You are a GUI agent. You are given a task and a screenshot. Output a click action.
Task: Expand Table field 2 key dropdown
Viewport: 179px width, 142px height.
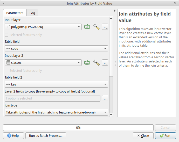pyautogui.click(x=56, y=84)
